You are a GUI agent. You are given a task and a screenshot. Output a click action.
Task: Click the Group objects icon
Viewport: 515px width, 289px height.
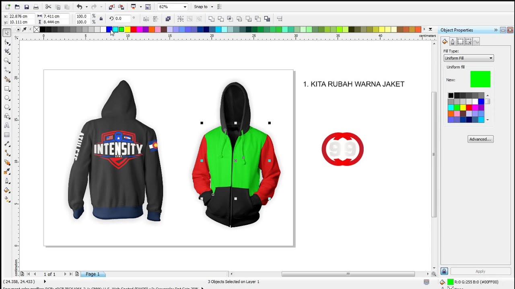(181, 18)
